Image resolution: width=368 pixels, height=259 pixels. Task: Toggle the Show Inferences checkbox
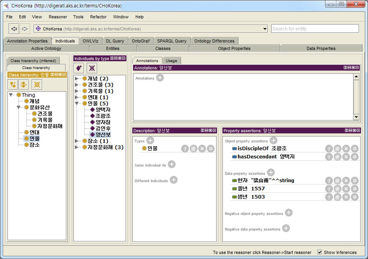pyautogui.click(x=320, y=252)
